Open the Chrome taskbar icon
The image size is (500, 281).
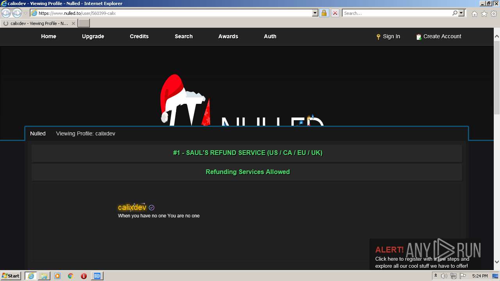tap(71, 276)
